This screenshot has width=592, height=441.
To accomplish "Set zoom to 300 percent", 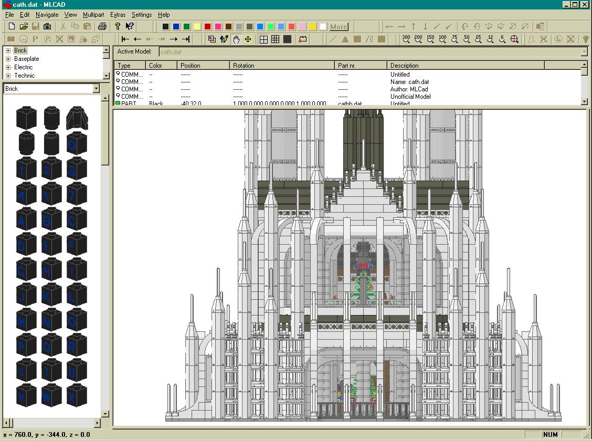I will 406,39.
